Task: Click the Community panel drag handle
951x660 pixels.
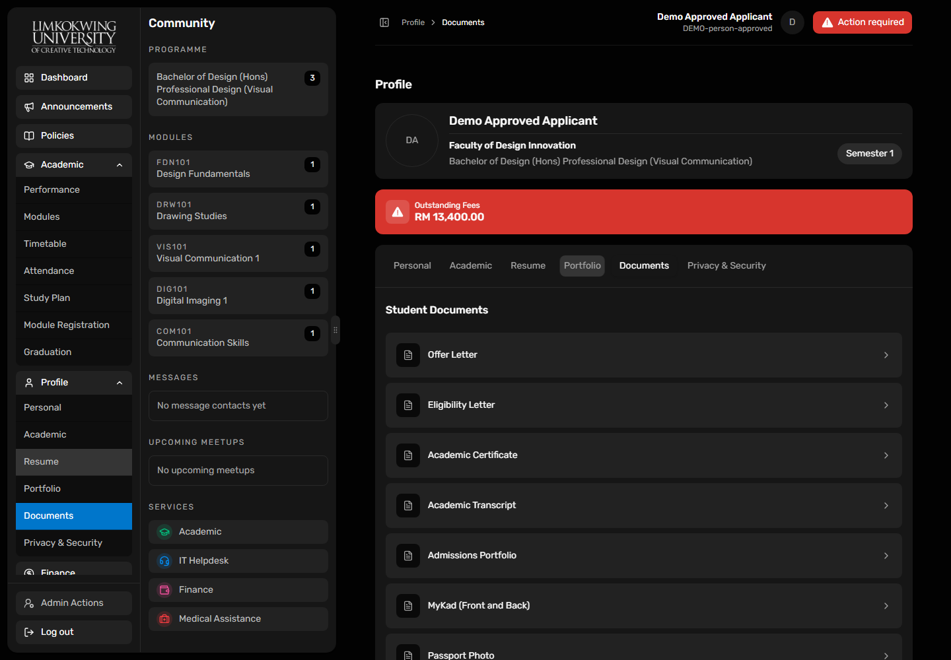Action: pos(335,330)
